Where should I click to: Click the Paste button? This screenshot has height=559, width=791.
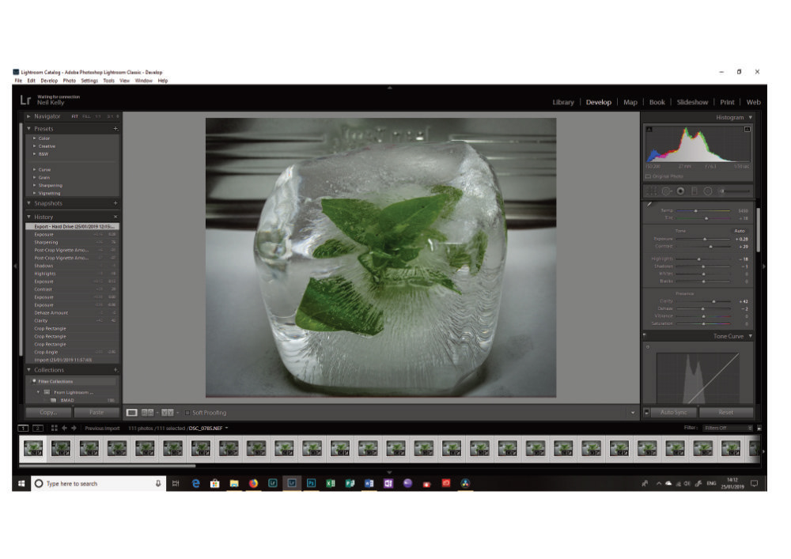coord(97,412)
